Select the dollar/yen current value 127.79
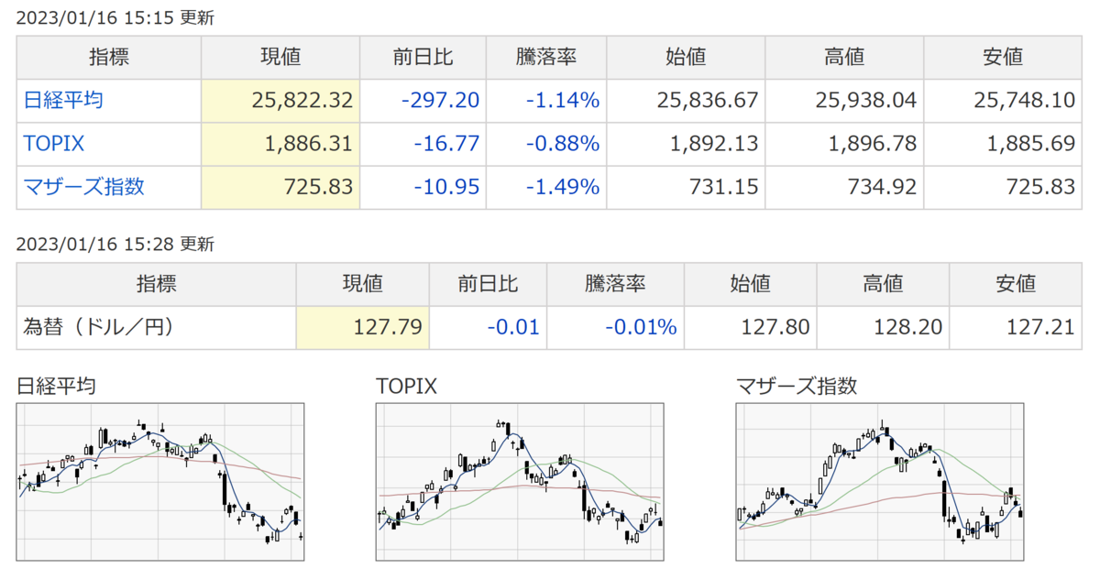 pos(391,327)
